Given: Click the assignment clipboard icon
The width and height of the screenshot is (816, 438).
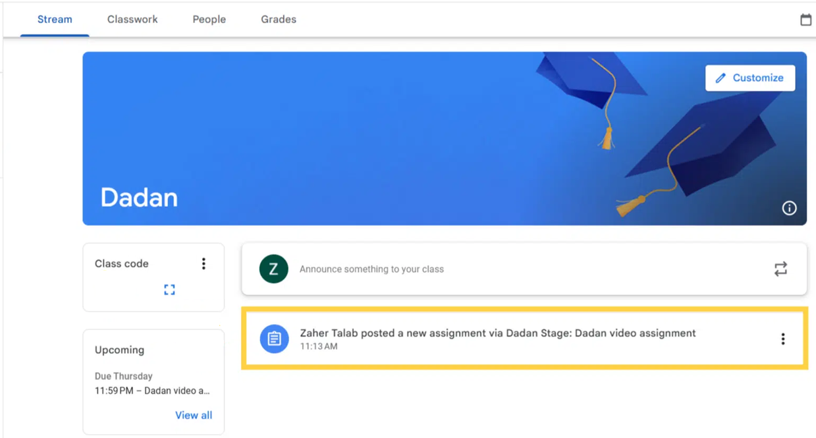Looking at the screenshot, I should [274, 339].
